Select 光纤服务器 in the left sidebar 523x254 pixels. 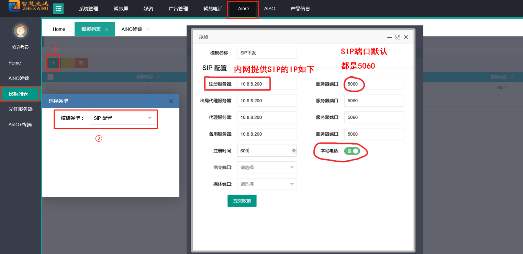pyautogui.click(x=21, y=109)
